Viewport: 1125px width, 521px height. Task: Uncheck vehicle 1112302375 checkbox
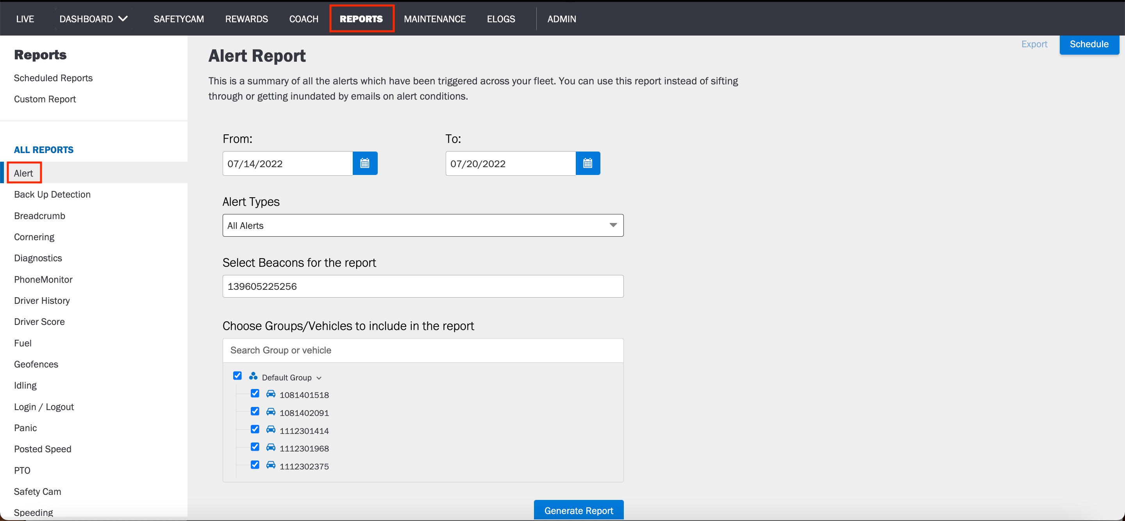255,465
